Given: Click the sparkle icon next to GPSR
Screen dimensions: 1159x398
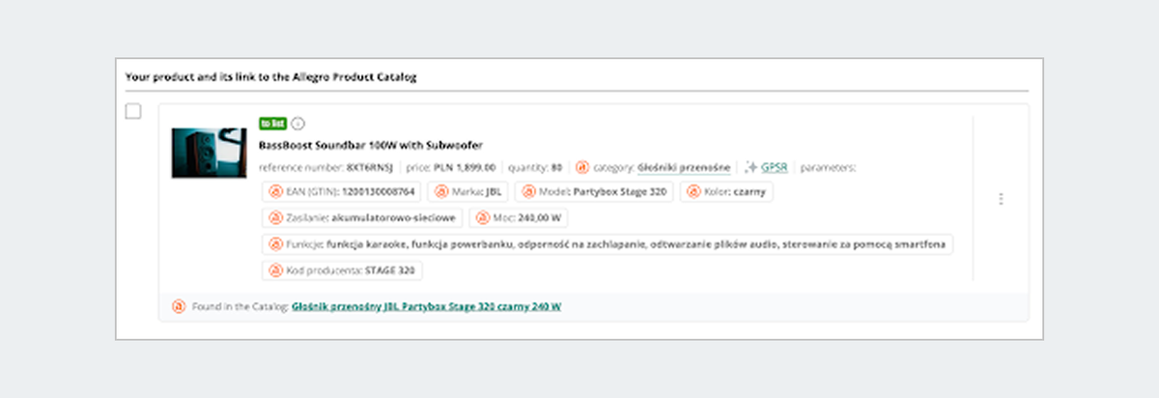Looking at the screenshot, I should tap(750, 167).
